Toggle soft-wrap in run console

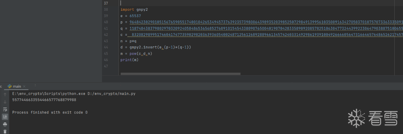(x=5, y=109)
